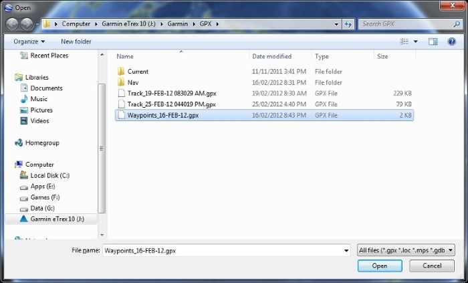Click Track_25-FEB-12 file icon
Image resolution: width=468 pixels, height=283 pixels.
pyautogui.click(x=121, y=104)
